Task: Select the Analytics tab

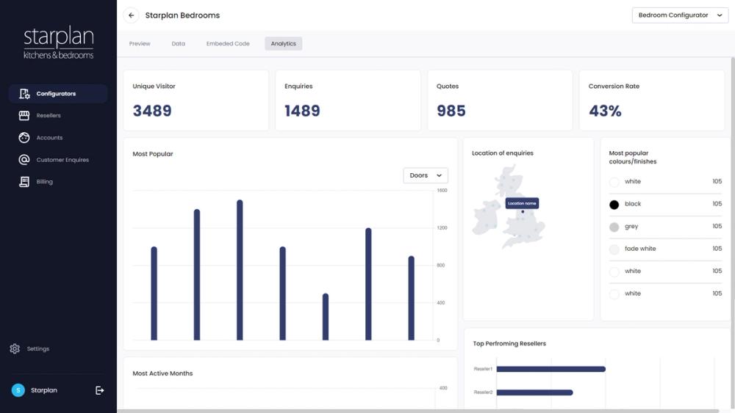Action: 283,43
